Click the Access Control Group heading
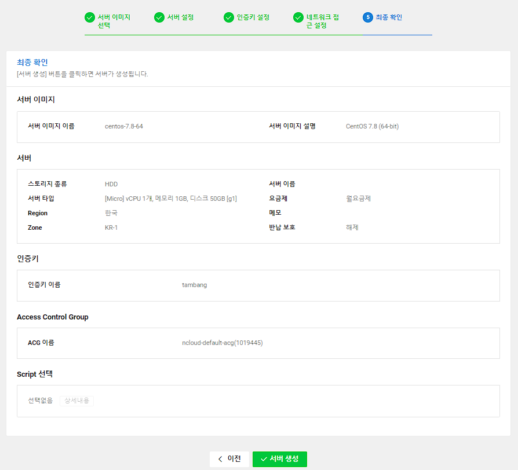 pos(53,317)
